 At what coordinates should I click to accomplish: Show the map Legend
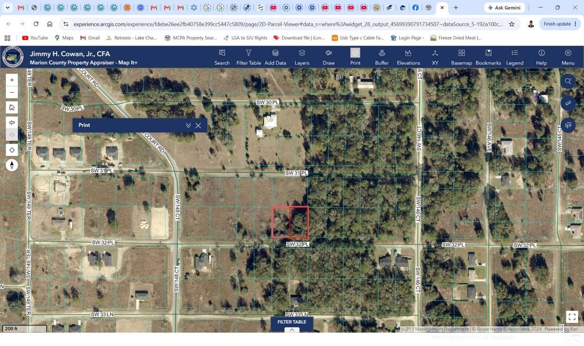point(515,57)
